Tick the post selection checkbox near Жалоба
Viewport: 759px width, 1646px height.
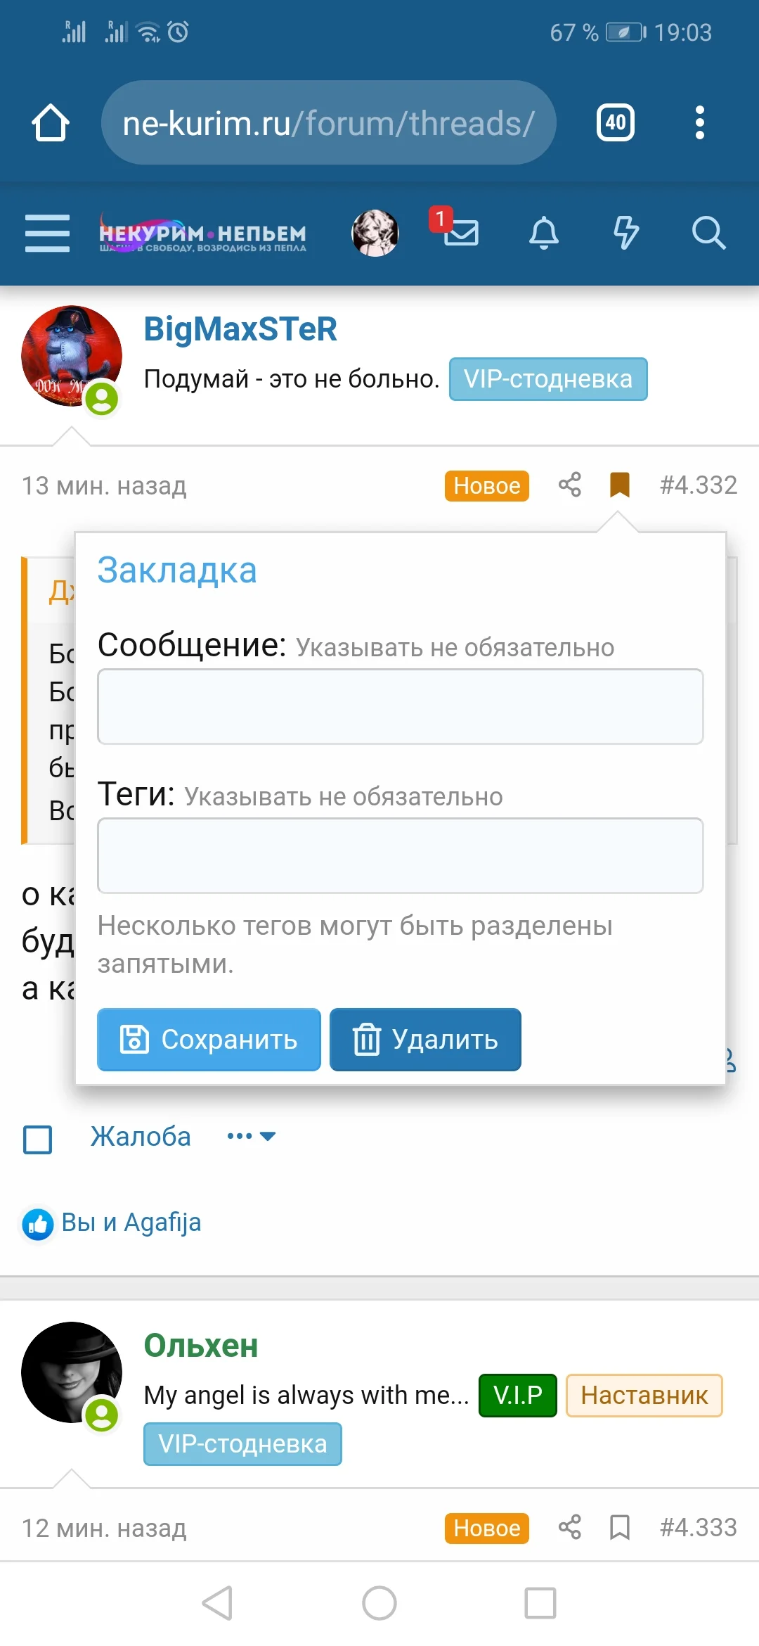coord(38,1140)
